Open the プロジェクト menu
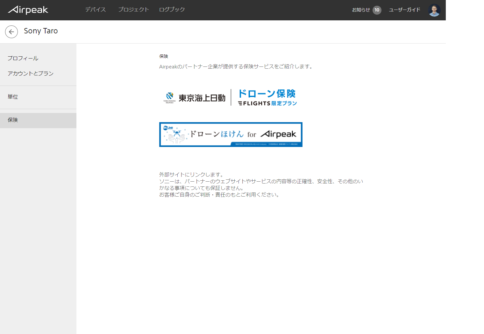Screen dimensions: 484x334 tap(133, 10)
